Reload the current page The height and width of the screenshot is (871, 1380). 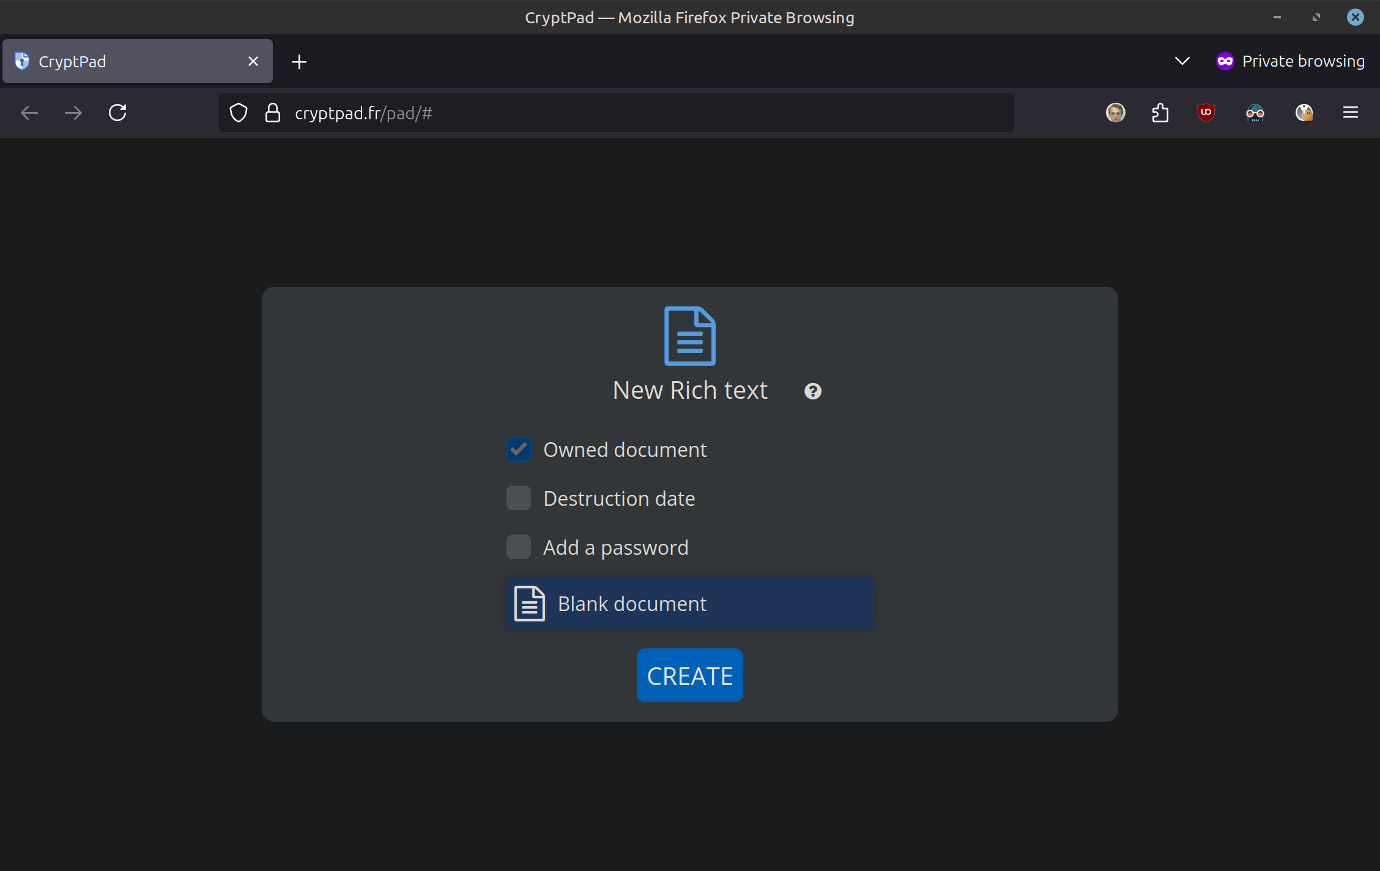pyautogui.click(x=117, y=113)
